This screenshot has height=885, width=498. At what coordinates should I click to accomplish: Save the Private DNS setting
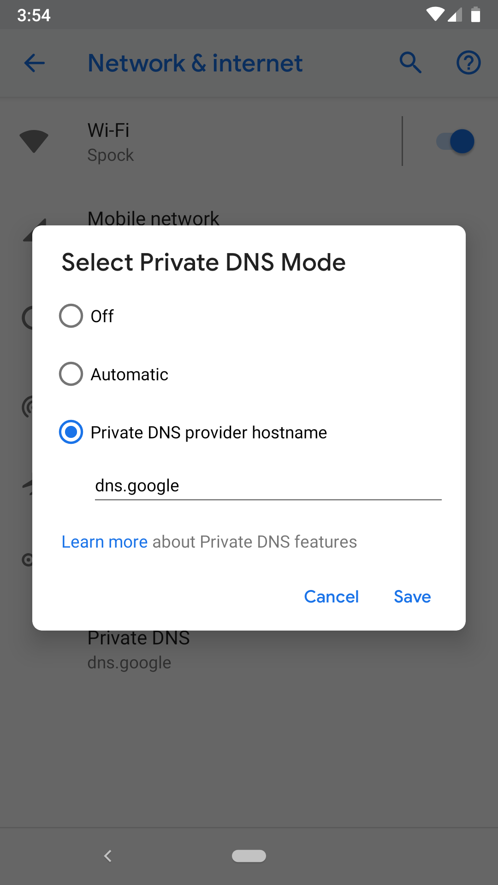tap(412, 597)
